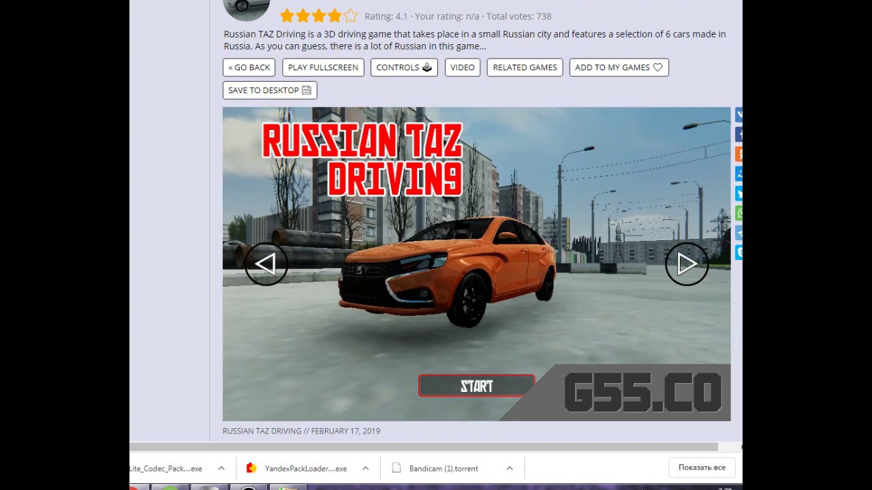This screenshot has height=490, width=872.
Task: Open the Bandicam (1).torrent download
Action: pyautogui.click(x=443, y=468)
